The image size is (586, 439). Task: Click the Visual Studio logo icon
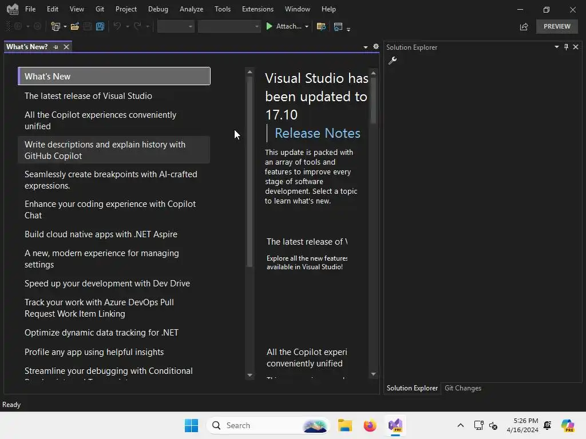13,9
